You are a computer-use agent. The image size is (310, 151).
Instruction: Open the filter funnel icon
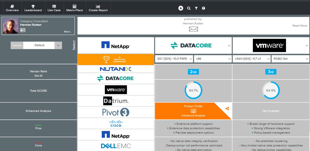[196, 8]
